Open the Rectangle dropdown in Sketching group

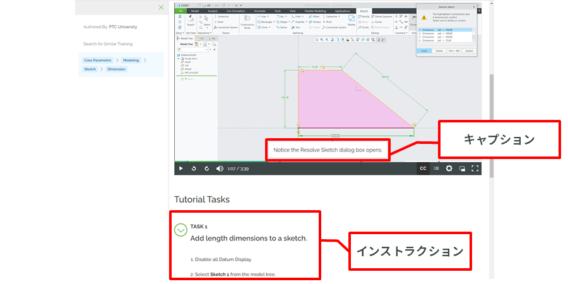click(x=264, y=22)
